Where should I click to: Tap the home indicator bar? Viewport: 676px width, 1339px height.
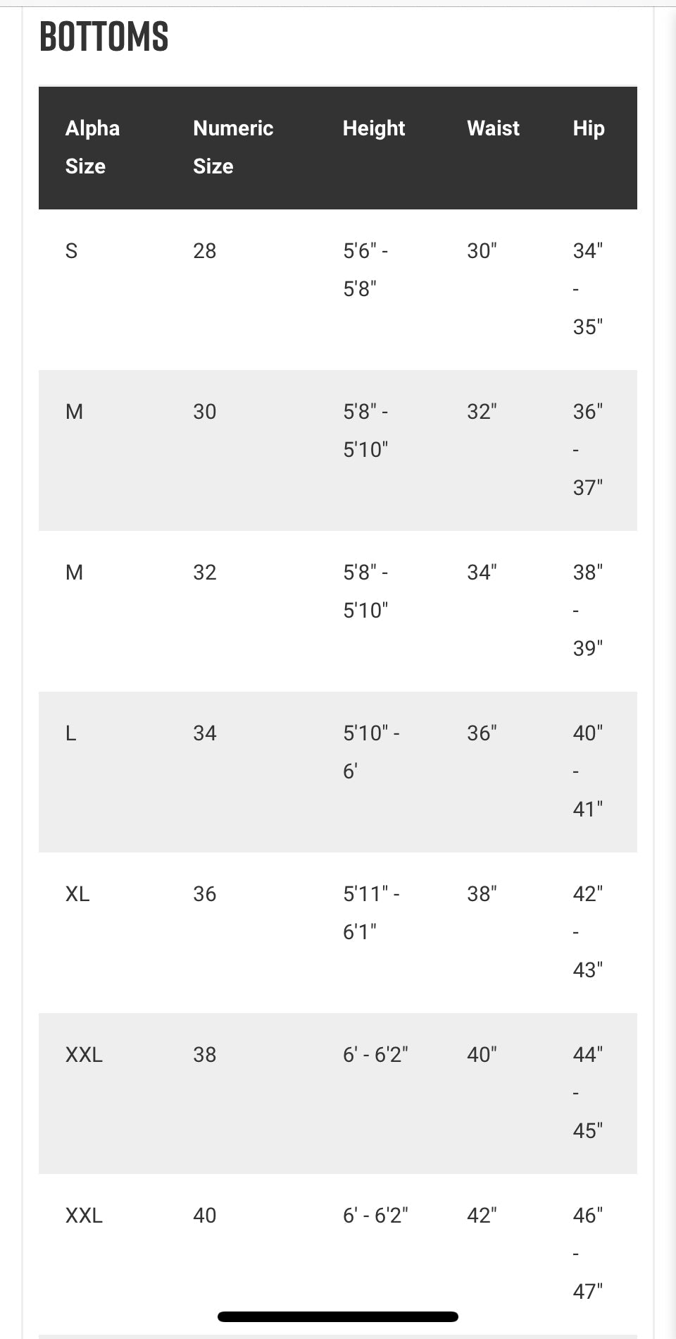point(338,1316)
